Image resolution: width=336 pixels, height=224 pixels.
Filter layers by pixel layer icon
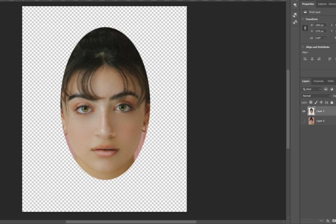(x=326, y=89)
